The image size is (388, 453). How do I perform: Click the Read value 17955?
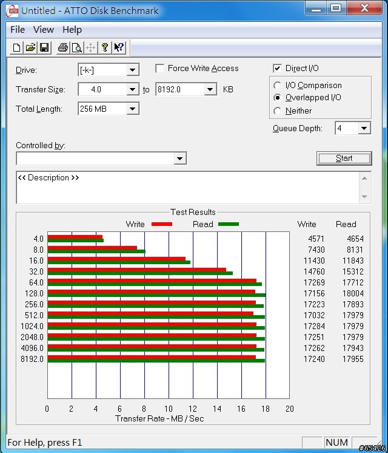pyautogui.click(x=353, y=359)
